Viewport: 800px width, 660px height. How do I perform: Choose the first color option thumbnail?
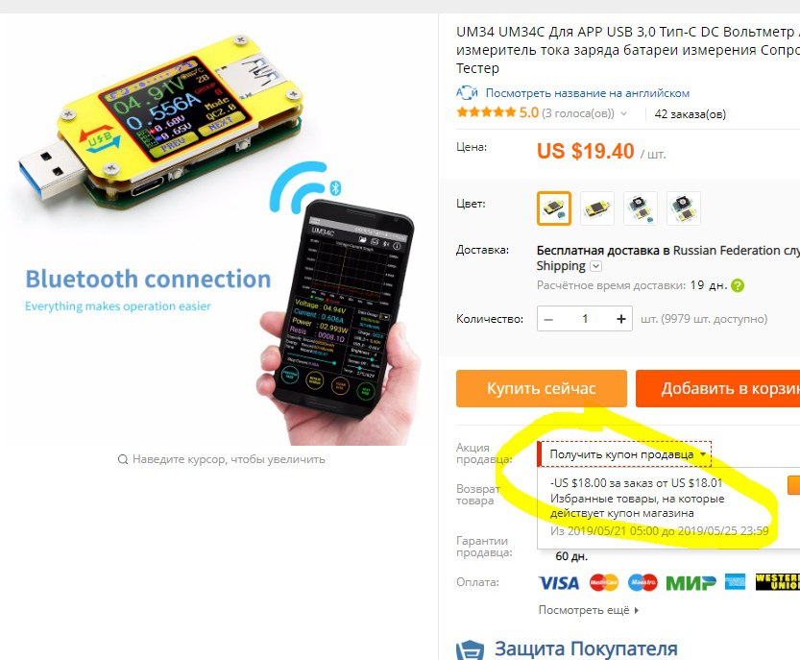[x=553, y=208]
